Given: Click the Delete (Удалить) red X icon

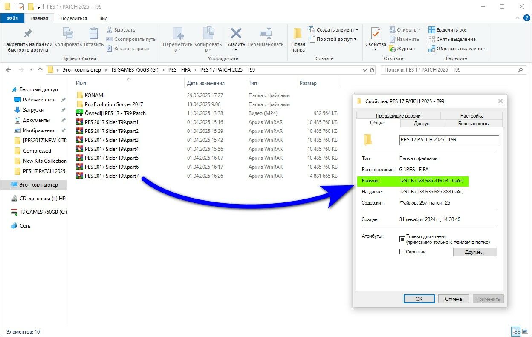Looking at the screenshot, I should point(236,34).
